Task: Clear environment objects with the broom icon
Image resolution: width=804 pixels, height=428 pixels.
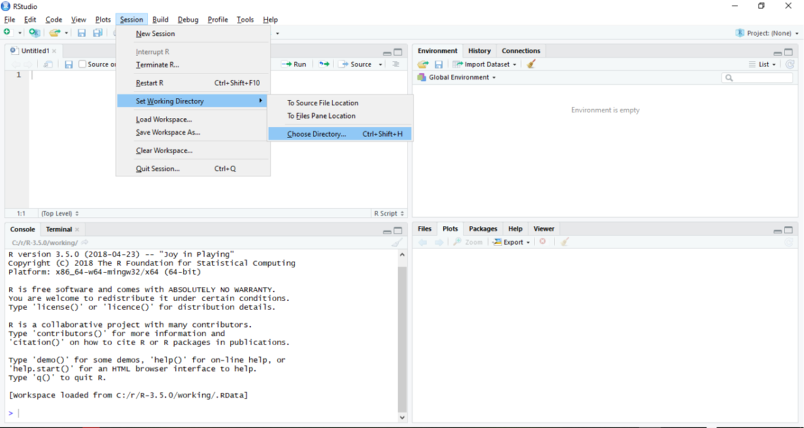Action: pyautogui.click(x=531, y=64)
